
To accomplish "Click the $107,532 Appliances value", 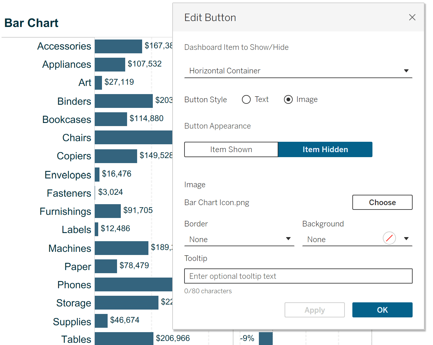I will (144, 64).
